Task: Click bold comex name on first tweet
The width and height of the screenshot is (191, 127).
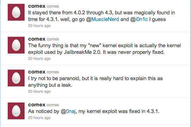Action: (37, 6)
